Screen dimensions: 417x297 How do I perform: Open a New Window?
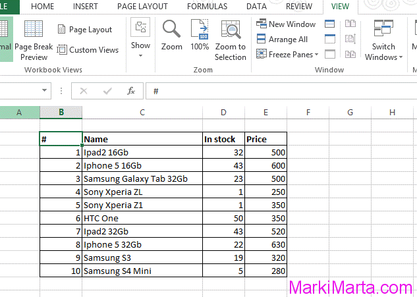(286, 24)
